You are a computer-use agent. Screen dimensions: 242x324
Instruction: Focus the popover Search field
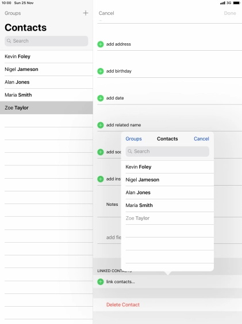167,152
